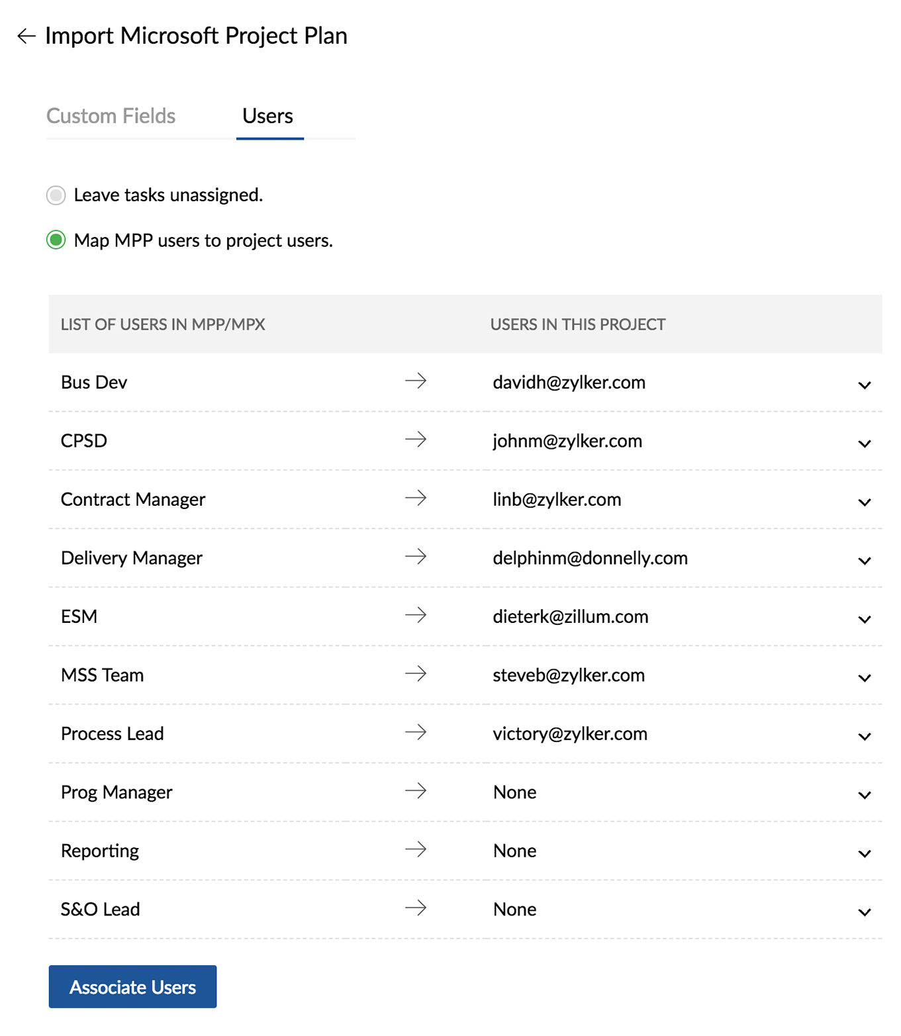Click the arrow icon beside Prog Manager
The image size is (901, 1036).
click(x=416, y=790)
